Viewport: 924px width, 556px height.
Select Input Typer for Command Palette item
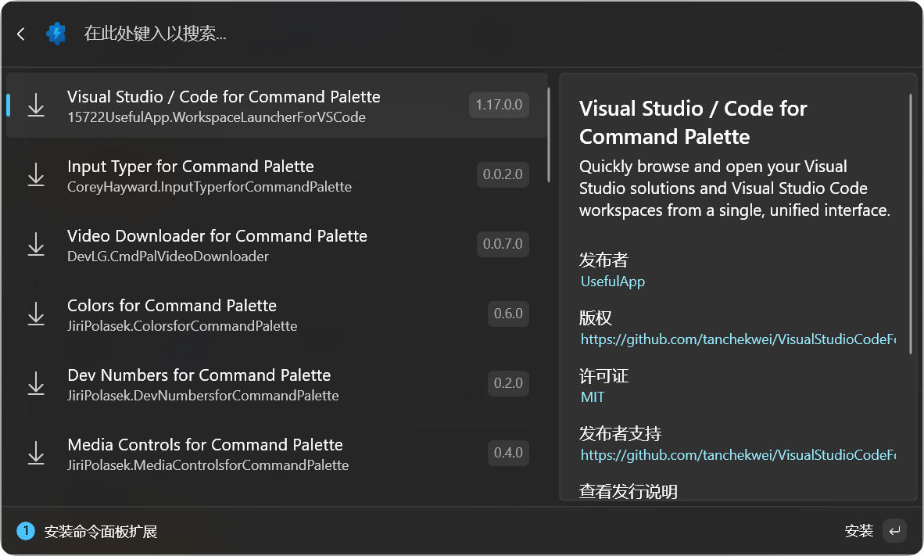[235, 175]
